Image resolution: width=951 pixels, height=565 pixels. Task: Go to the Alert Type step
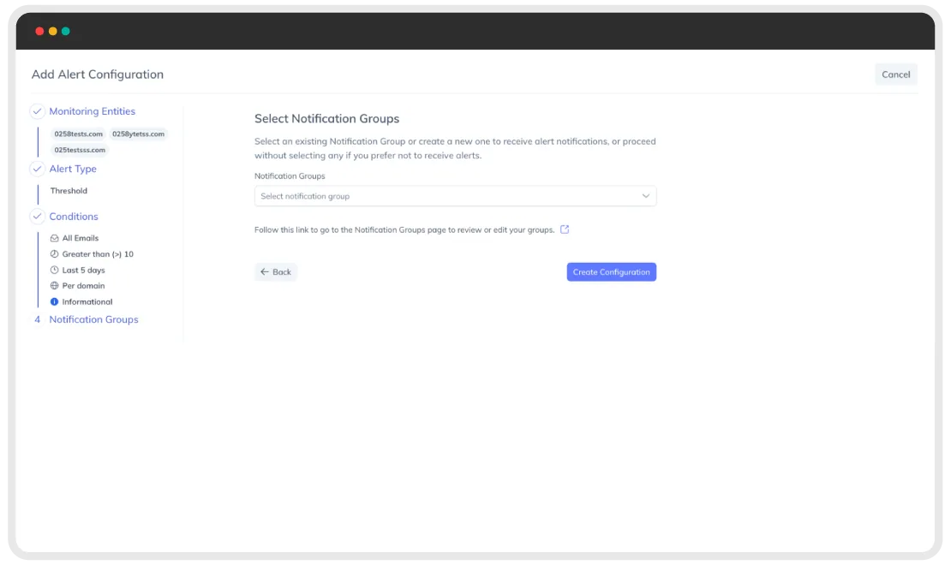73,169
